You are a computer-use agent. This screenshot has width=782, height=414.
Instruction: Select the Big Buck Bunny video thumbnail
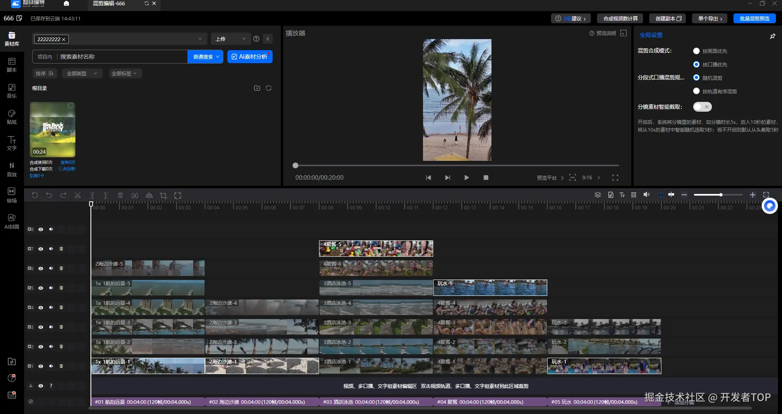point(53,130)
